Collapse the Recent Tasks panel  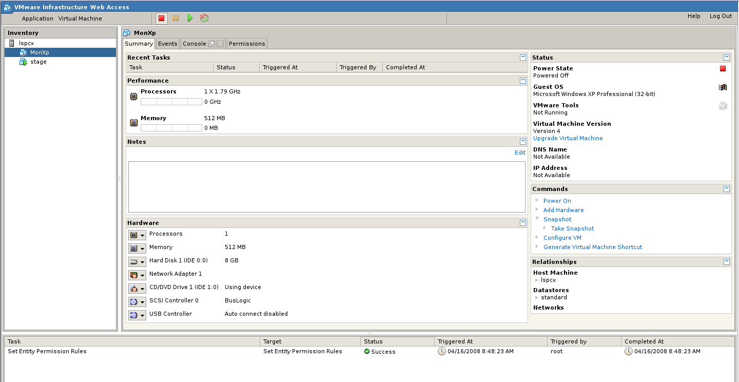522,58
